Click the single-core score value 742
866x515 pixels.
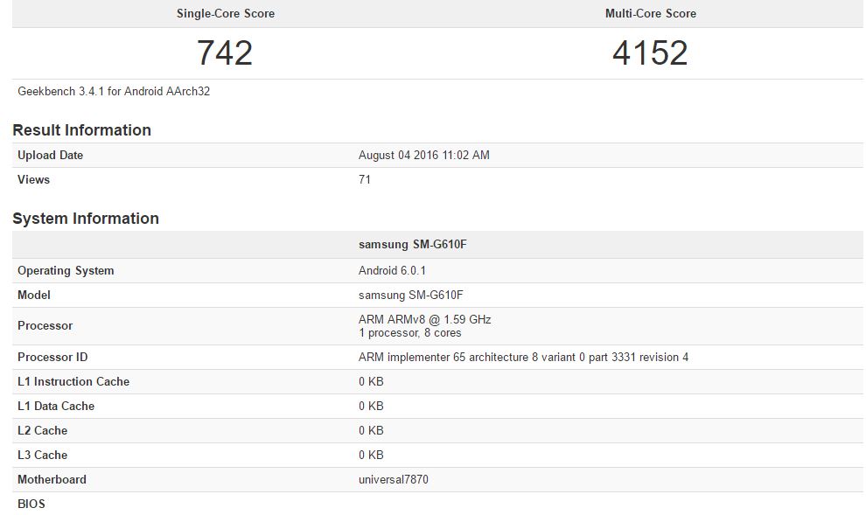225,53
